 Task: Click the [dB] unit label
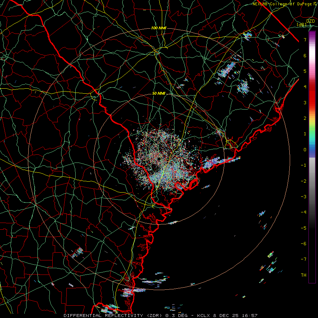click(x=302, y=24)
